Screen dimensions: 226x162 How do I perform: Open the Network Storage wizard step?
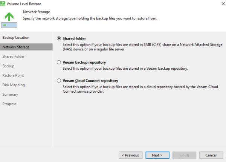click(16, 47)
